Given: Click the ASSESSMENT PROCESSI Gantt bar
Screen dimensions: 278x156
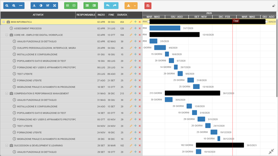Looking at the screenshot, I should coord(165,28).
